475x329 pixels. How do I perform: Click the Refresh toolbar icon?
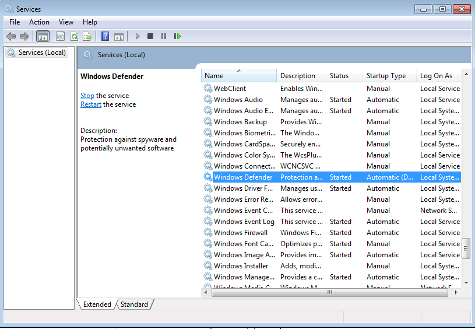tap(74, 36)
